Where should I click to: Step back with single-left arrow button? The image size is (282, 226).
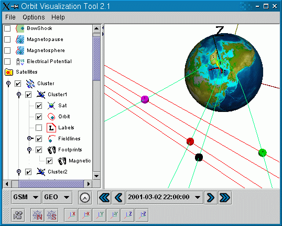[x=118, y=198]
